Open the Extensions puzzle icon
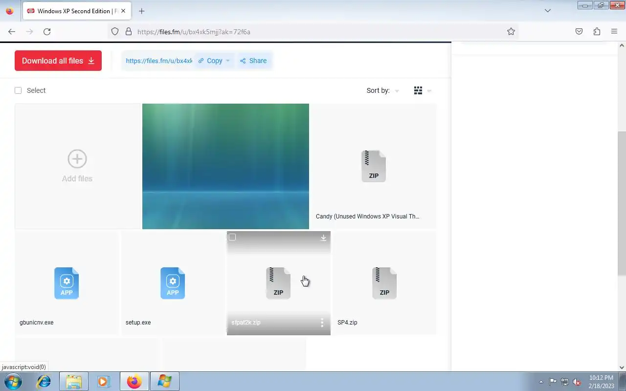 point(597,32)
